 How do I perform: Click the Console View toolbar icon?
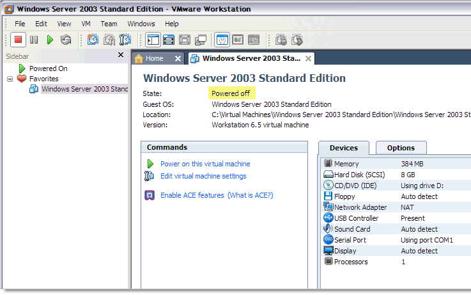click(254, 40)
